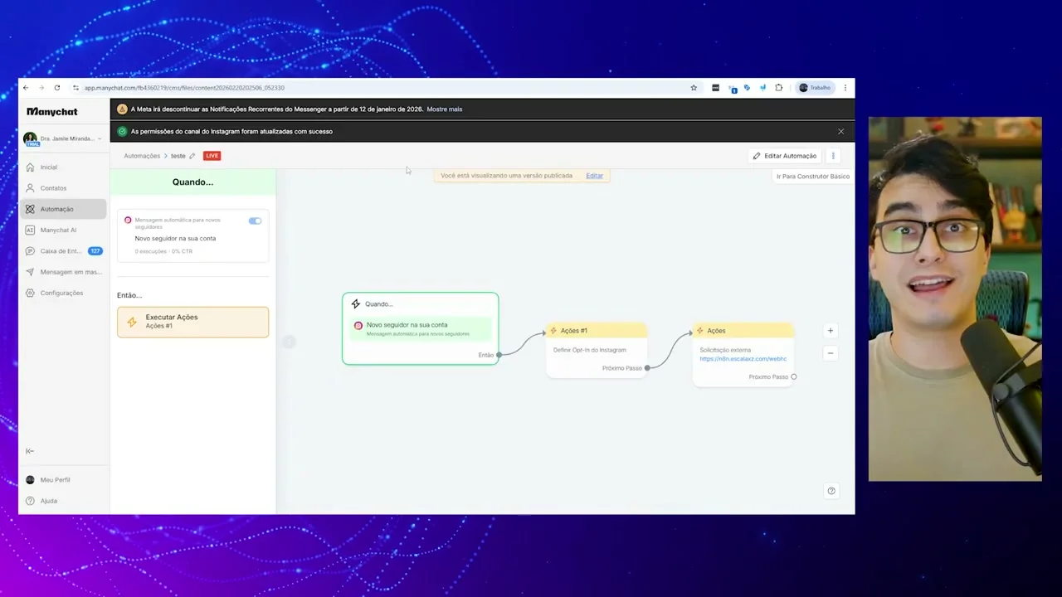Image resolution: width=1062 pixels, height=597 pixels.
Task: Reload the Manychat page
Action: [57, 88]
